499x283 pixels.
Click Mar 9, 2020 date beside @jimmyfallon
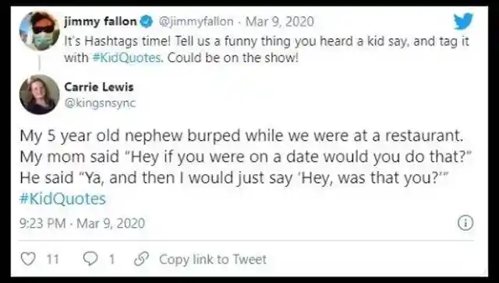[280, 22]
